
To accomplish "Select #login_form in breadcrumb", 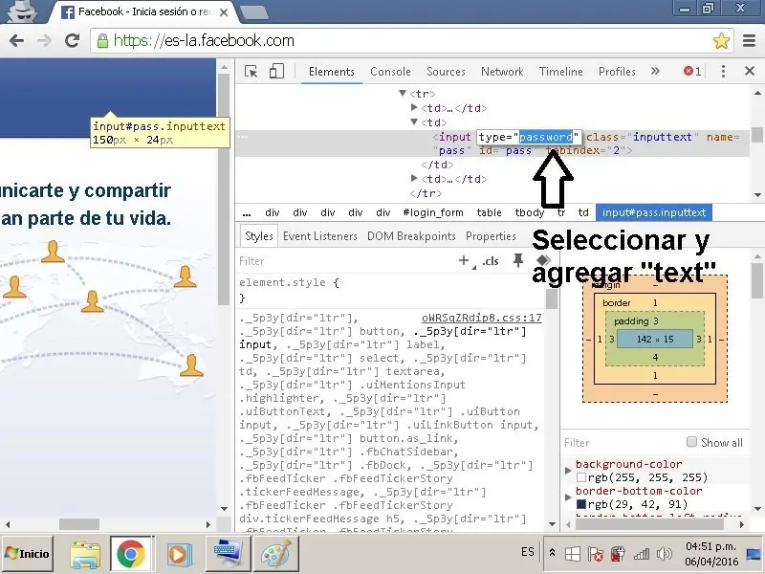I will coord(433,212).
